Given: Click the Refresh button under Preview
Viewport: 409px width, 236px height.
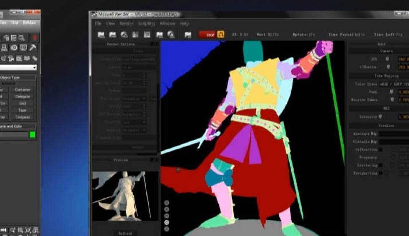Looking at the screenshot, I should (x=125, y=233).
